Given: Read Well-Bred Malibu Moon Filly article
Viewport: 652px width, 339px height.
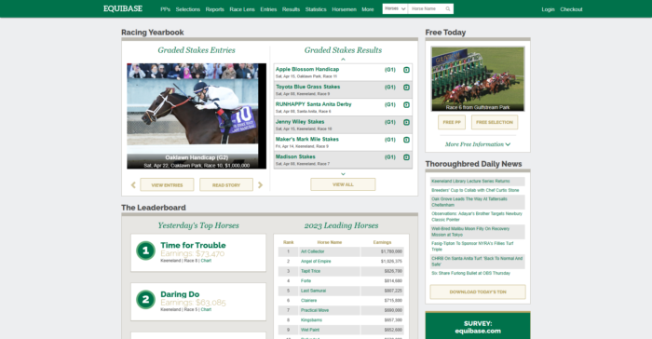Looking at the screenshot, I should 470,231.
